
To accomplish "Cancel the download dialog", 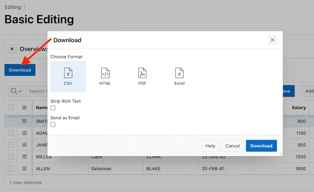I will (233, 146).
